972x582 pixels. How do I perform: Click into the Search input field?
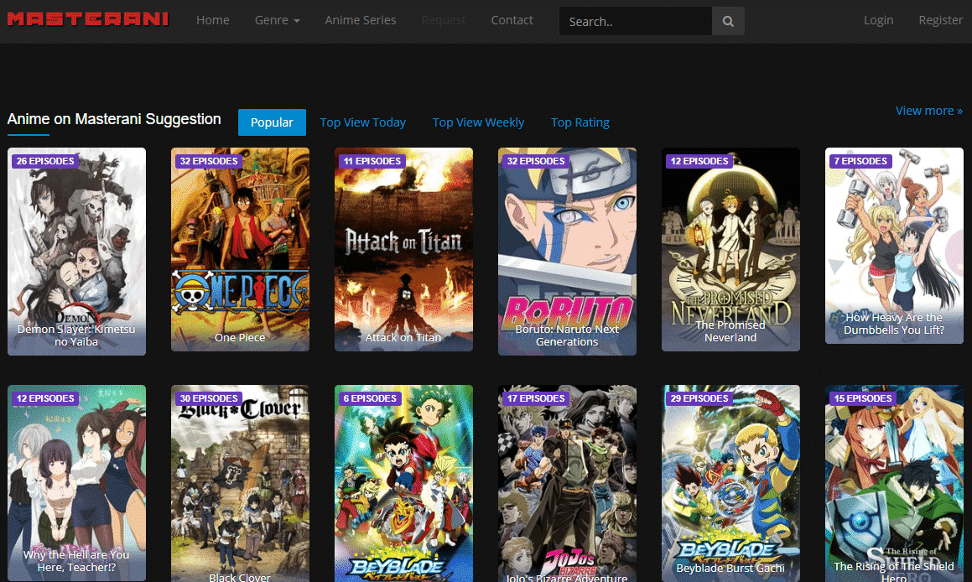636,21
